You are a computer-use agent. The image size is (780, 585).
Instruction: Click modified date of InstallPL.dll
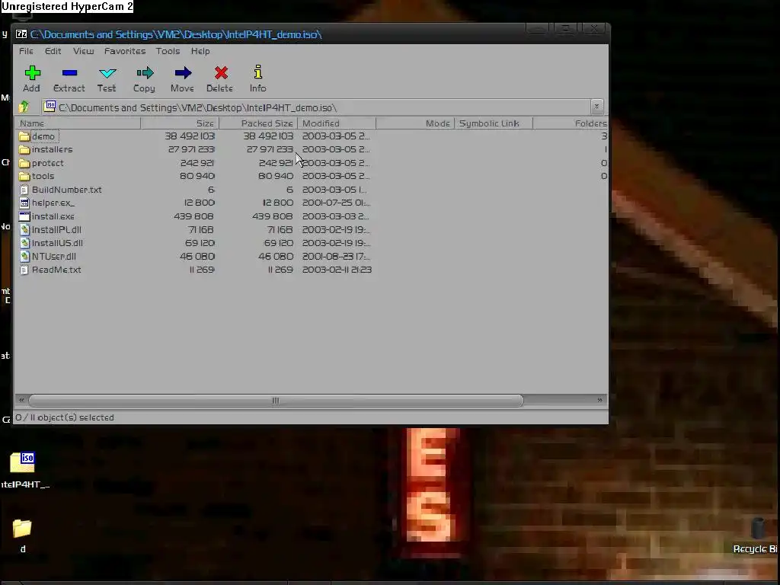(x=336, y=230)
